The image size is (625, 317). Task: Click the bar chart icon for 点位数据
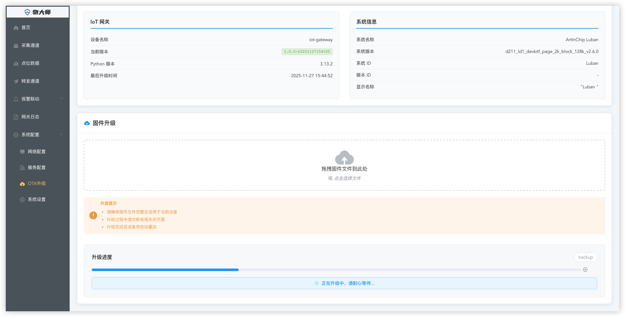tap(16, 63)
